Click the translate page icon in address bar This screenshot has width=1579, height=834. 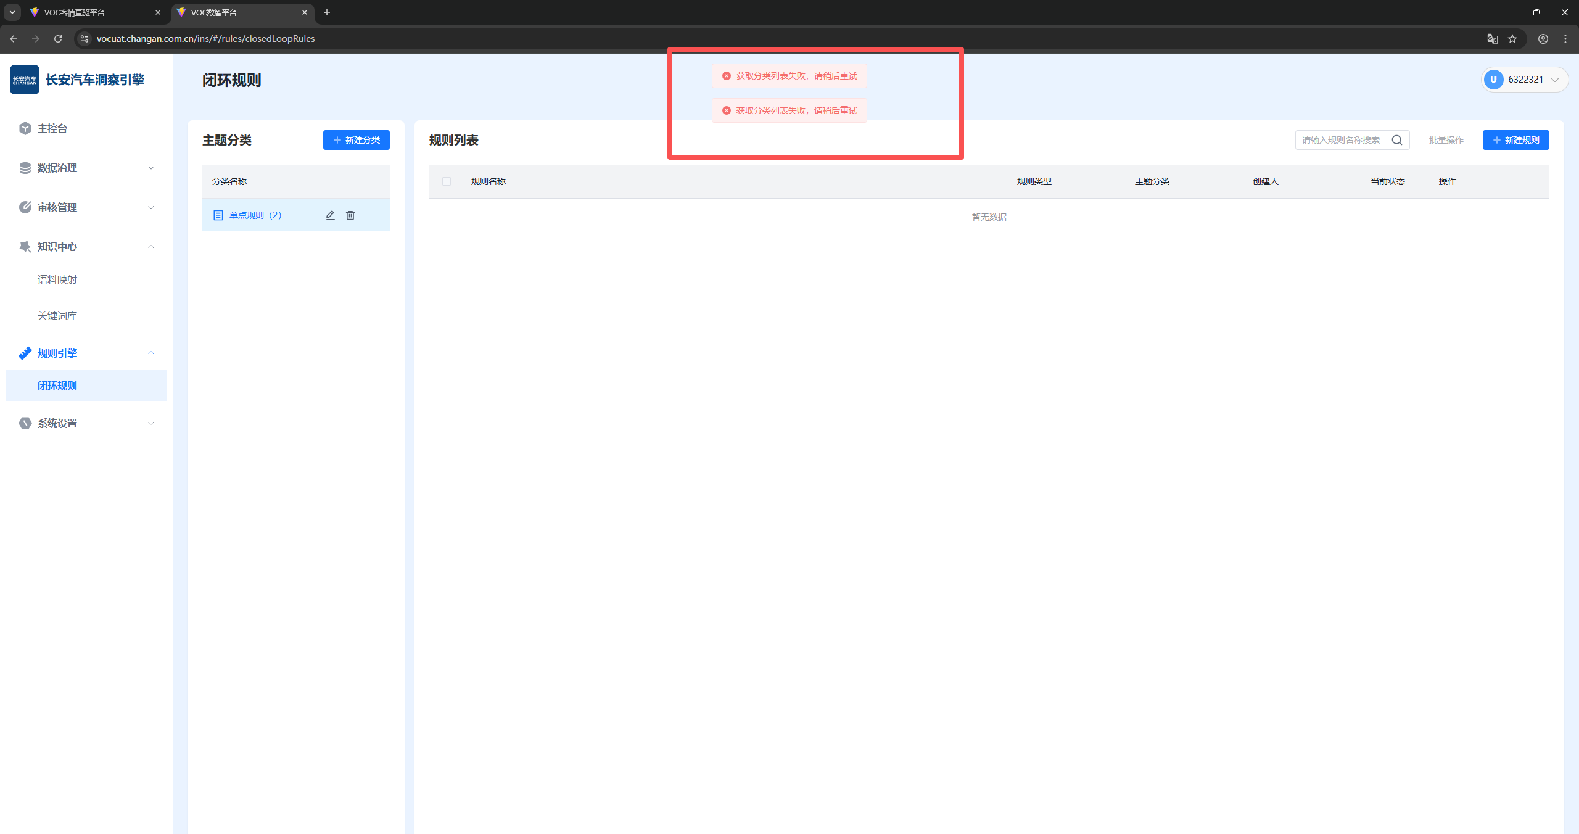(1493, 39)
